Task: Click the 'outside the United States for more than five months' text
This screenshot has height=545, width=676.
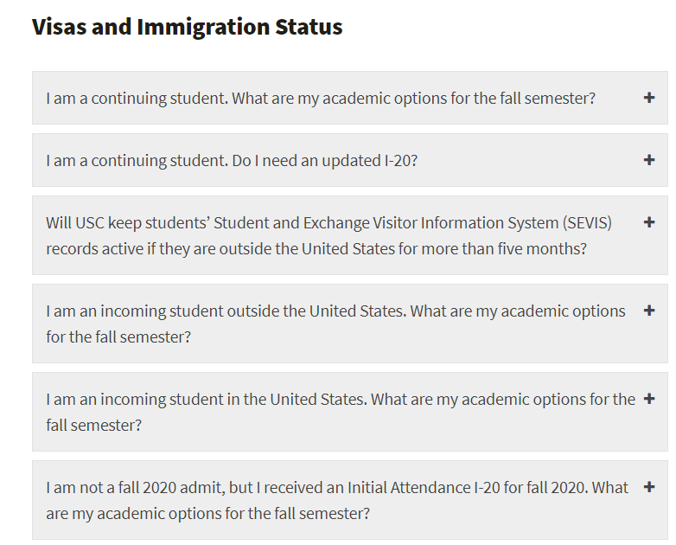Action: 416,248
